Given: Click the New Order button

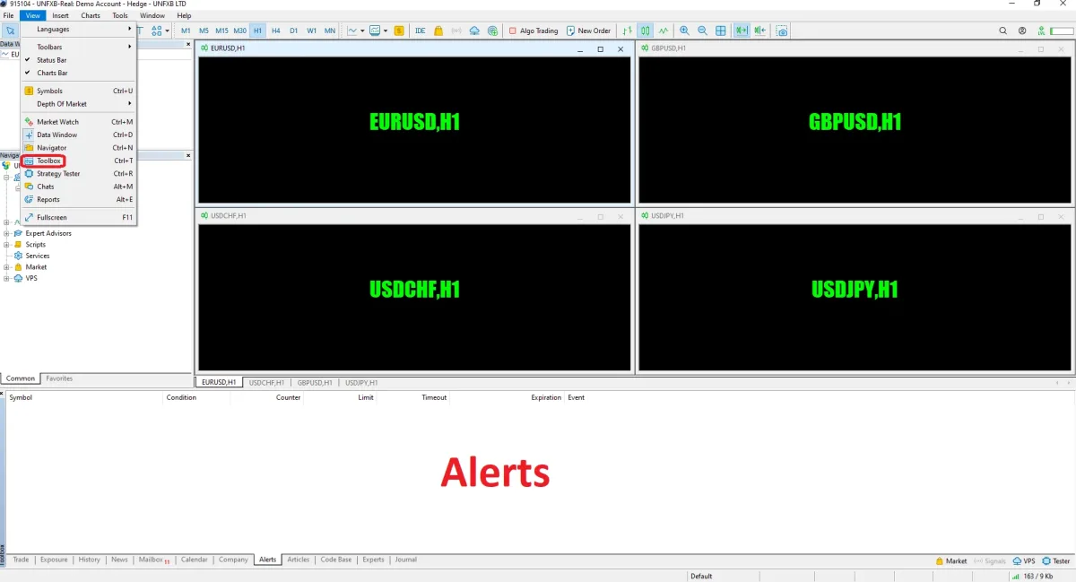Looking at the screenshot, I should (588, 30).
